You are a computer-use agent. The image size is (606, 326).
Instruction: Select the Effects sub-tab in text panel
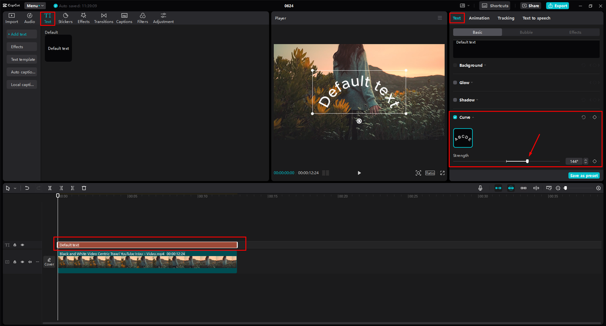point(575,32)
